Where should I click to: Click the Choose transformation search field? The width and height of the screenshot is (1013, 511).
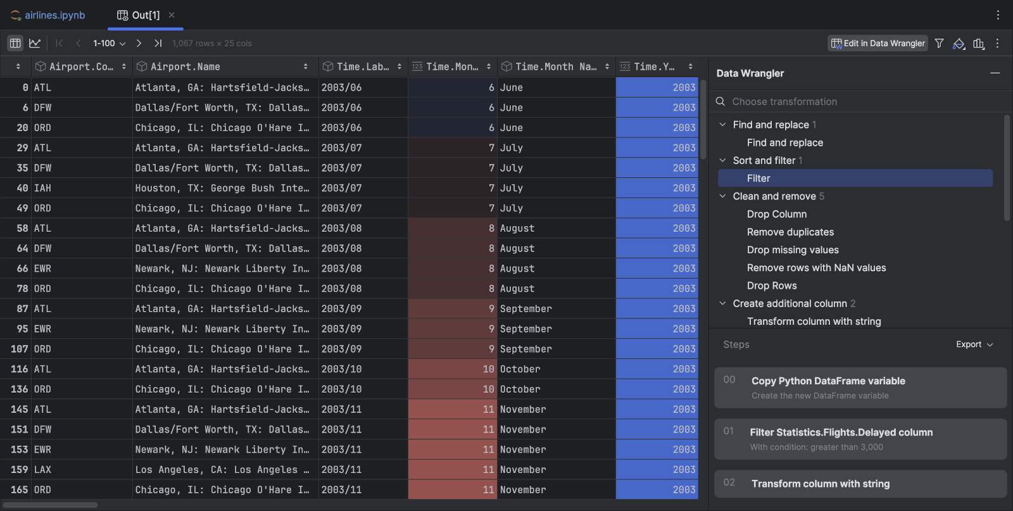pyautogui.click(x=861, y=101)
